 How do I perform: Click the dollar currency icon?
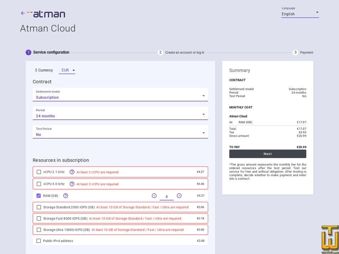(36, 70)
